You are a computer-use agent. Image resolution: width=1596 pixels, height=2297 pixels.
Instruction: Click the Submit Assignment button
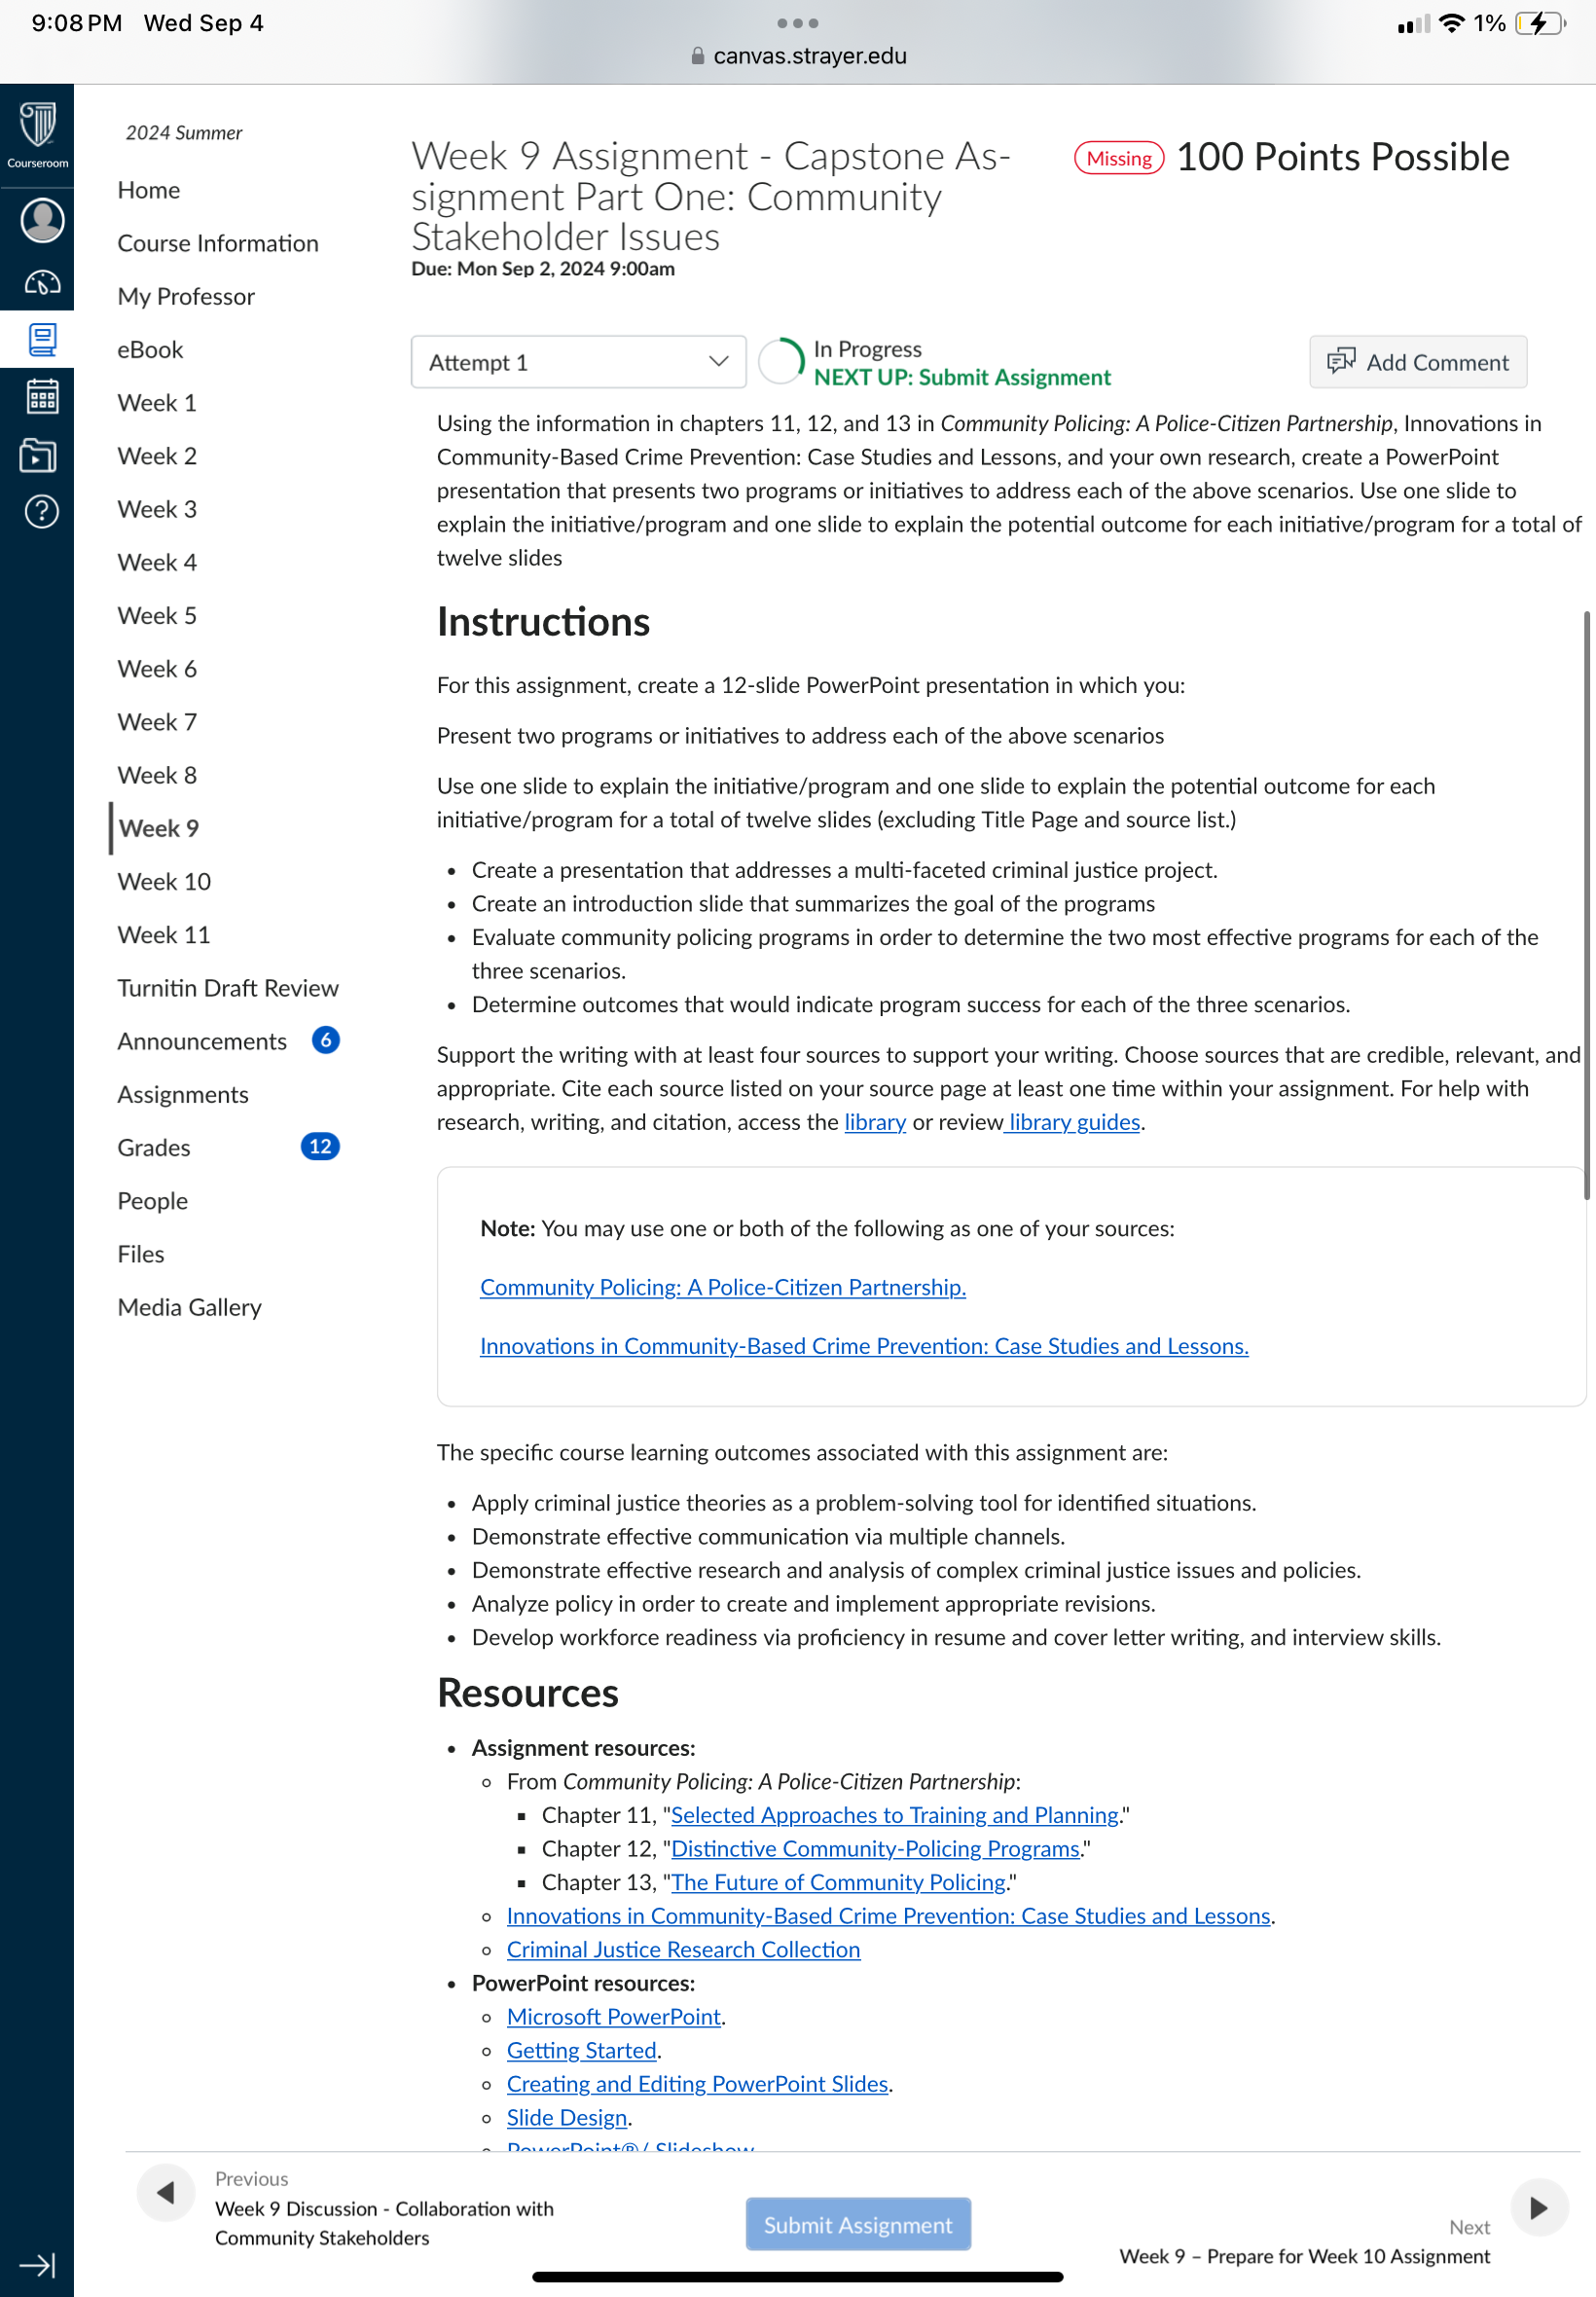click(x=858, y=2224)
